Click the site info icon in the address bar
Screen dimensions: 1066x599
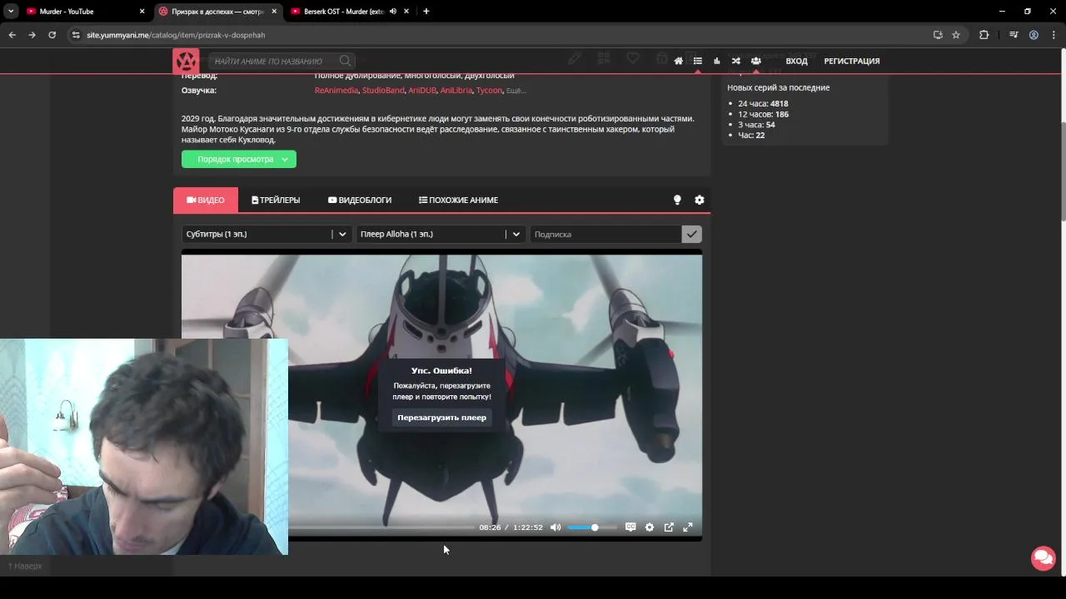(x=76, y=35)
